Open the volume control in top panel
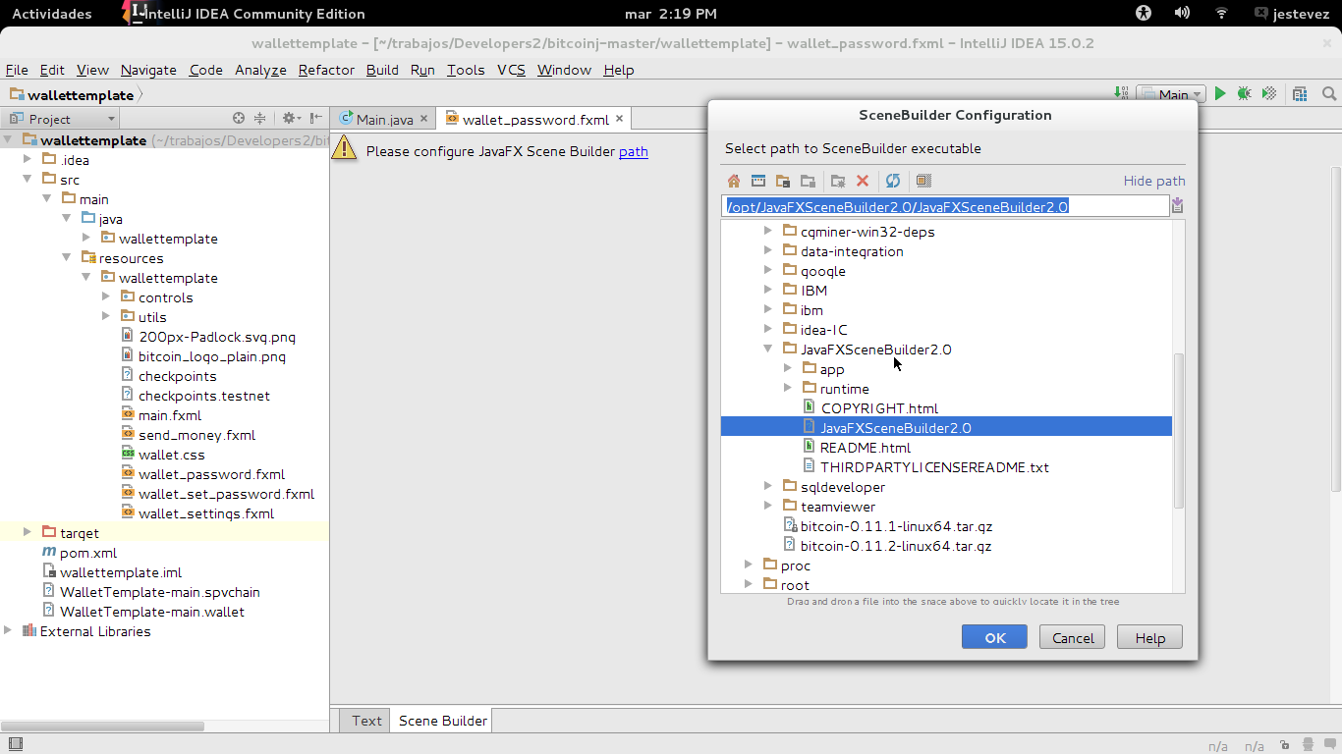Image resolution: width=1342 pixels, height=754 pixels. [x=1182, y=13]
